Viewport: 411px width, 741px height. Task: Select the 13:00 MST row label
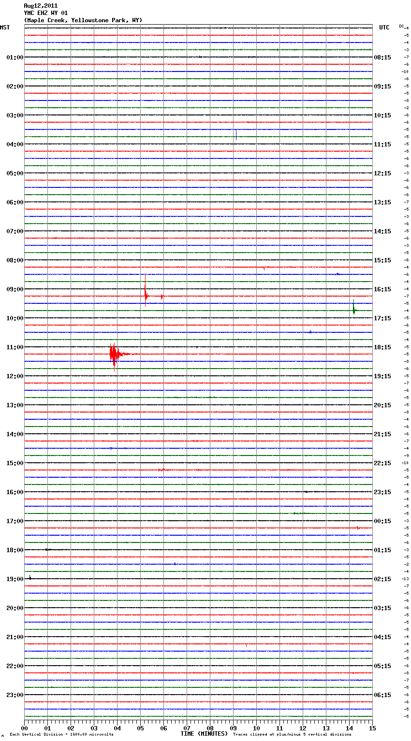pos(15,405)
